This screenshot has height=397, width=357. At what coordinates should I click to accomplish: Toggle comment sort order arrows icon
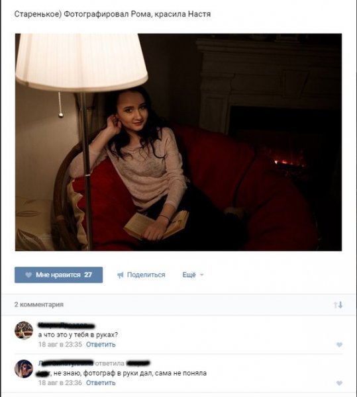(338, 304)
